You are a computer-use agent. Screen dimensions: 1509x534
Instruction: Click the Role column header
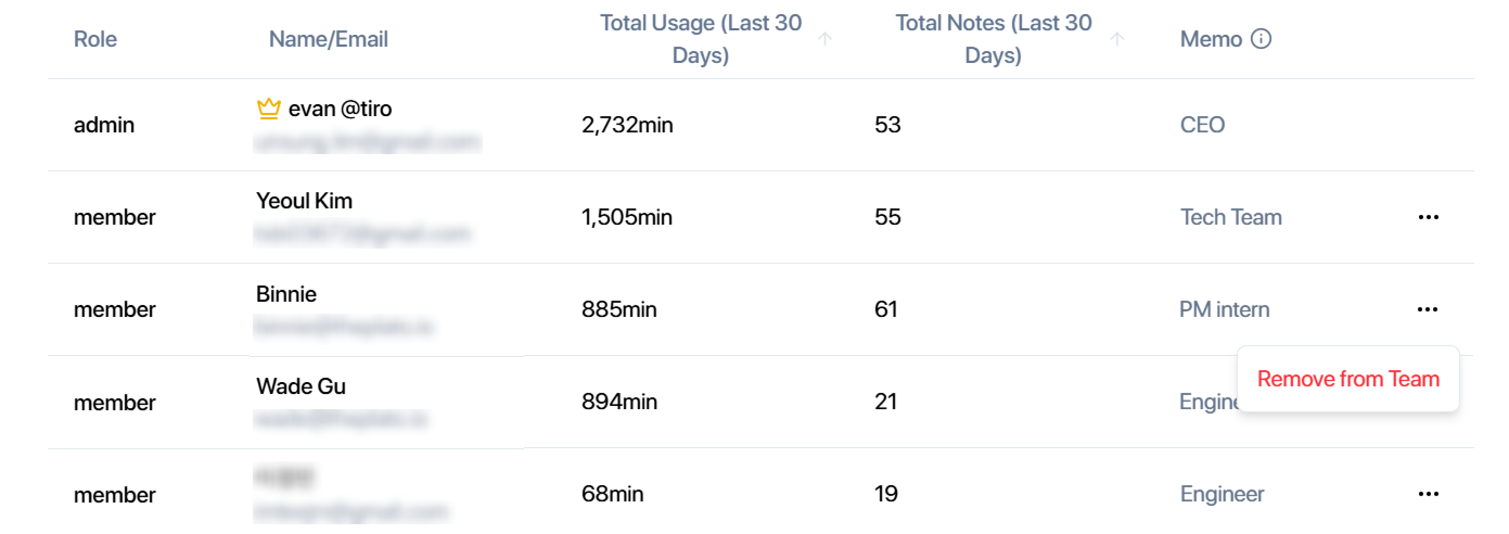click(95, 39)
